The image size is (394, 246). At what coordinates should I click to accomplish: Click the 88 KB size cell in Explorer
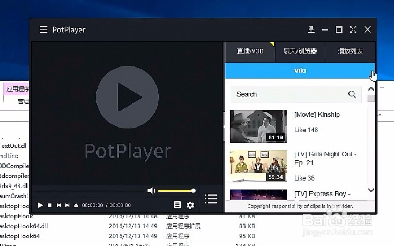coord(247,226)
